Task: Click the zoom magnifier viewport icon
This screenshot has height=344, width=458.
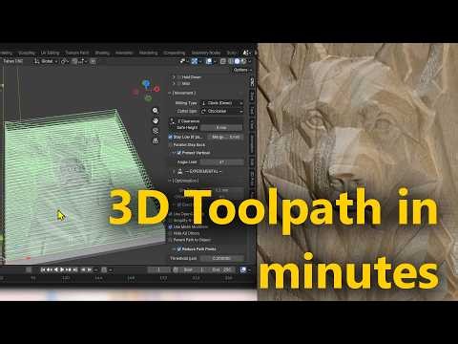Action: pos(156,111)
